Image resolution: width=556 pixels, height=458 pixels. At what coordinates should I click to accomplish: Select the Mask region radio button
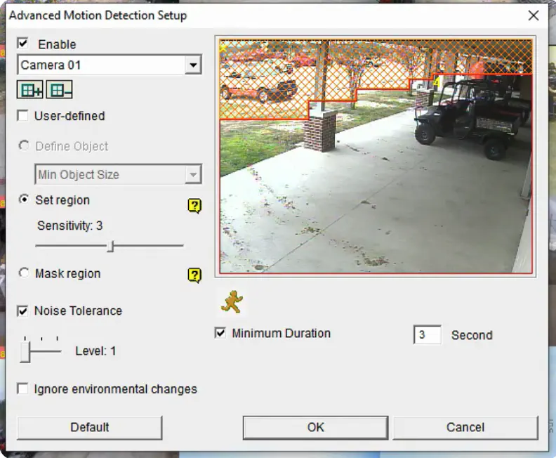point(24,273)
